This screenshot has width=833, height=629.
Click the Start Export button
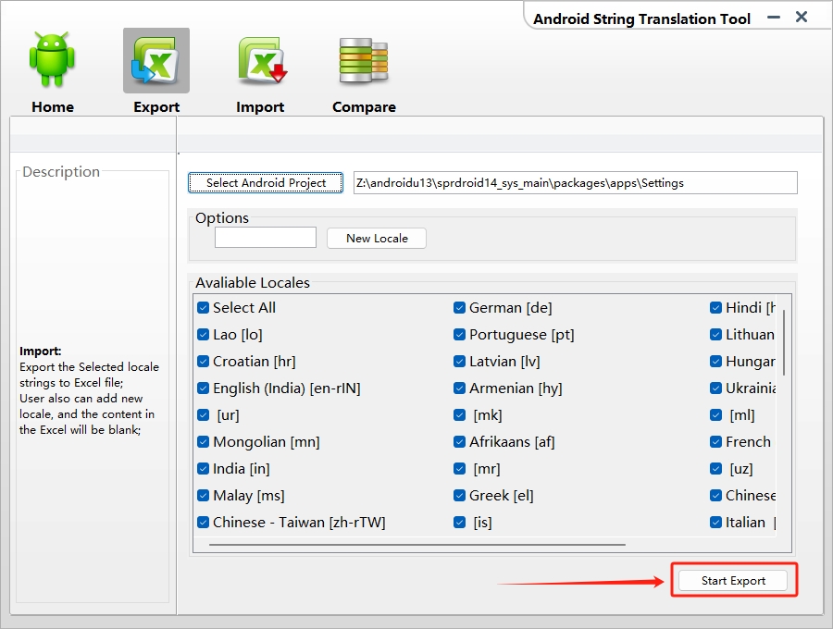point(733,580)
